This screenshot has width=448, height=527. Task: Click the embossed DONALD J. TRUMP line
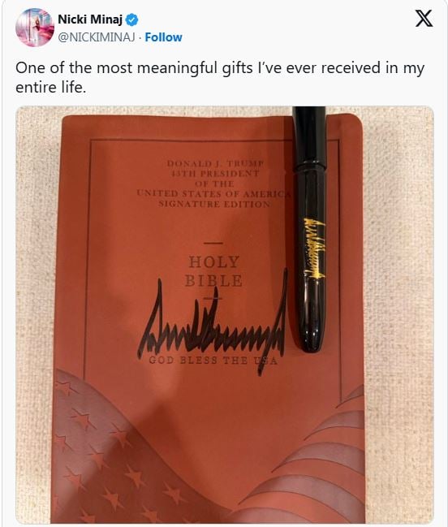coord(215,164)
